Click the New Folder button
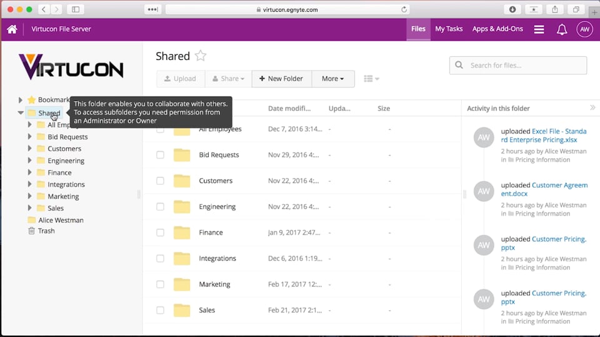Viewport: 600px width, 337px height. (281, 79)
